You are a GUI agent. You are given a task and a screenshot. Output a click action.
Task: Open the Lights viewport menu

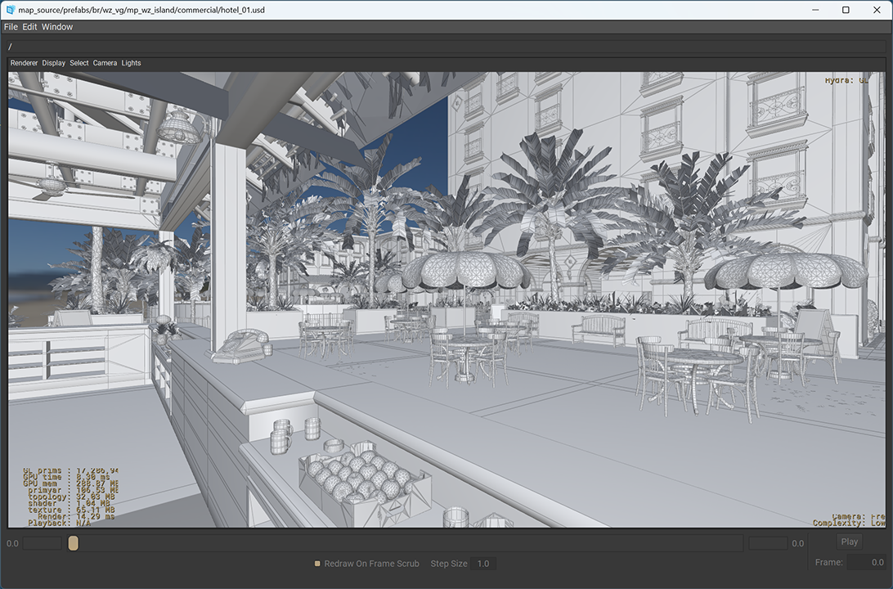coord(131,63)
